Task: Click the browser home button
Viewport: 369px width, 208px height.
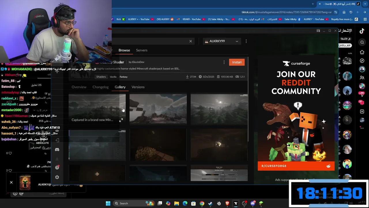Action: tap(344, 12)
